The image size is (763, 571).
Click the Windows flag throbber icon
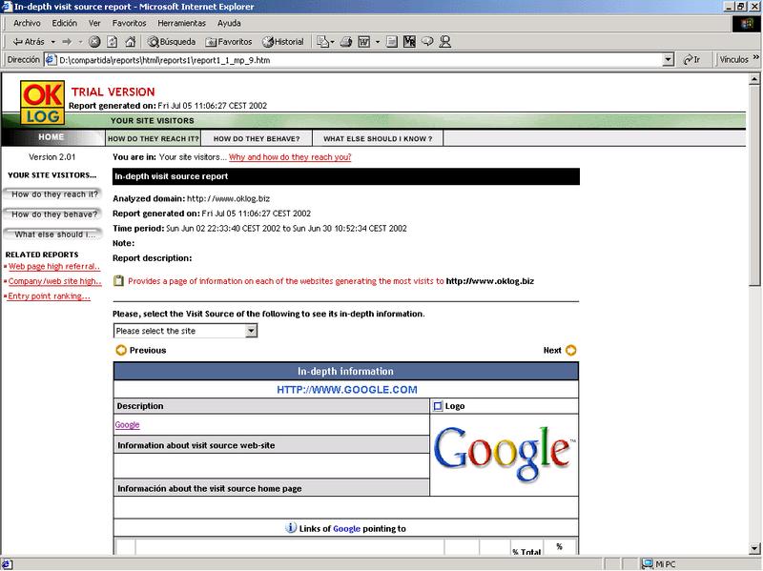coord(746,24)
